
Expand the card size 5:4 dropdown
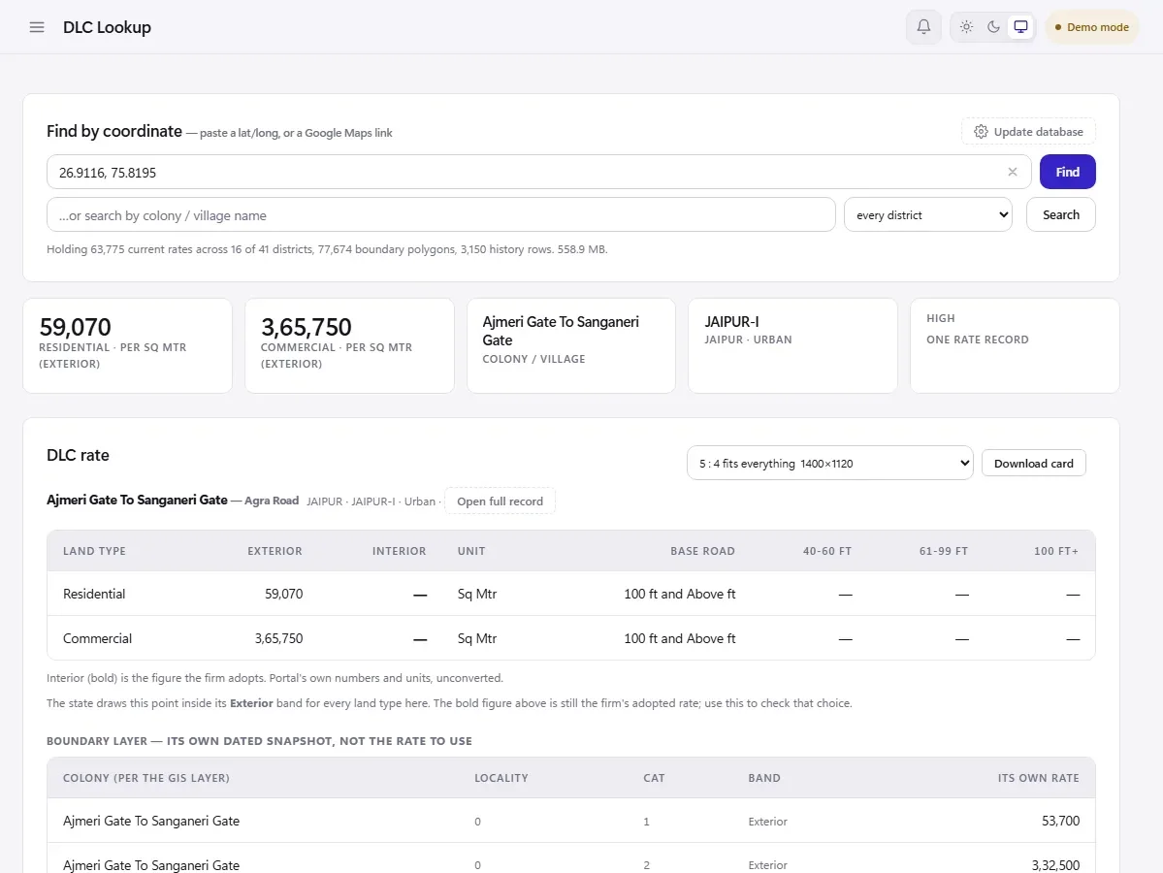coord(830,463)
